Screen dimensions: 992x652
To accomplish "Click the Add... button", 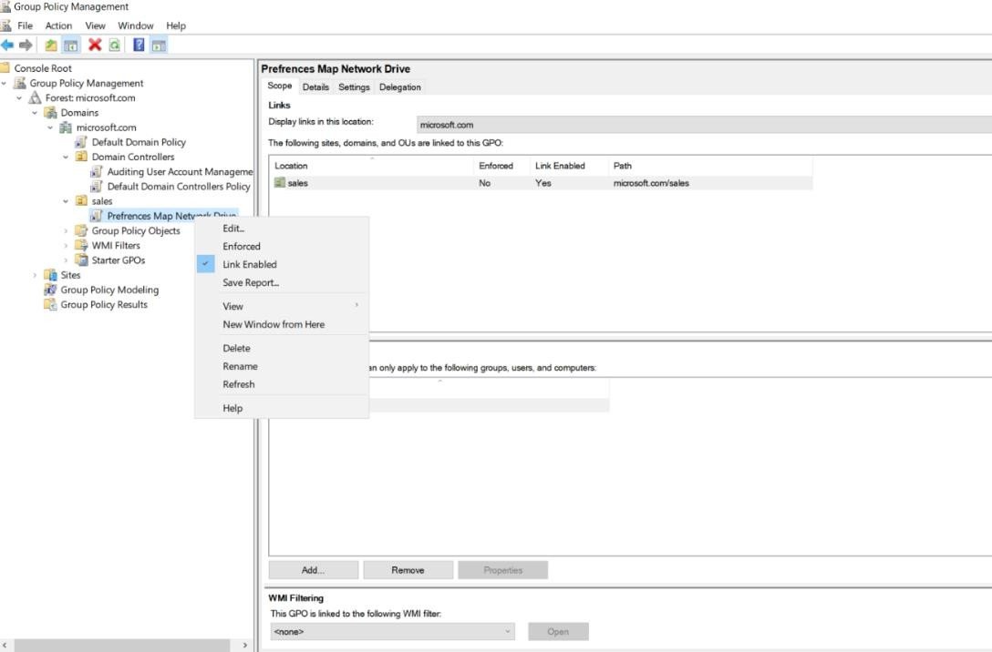I will pos(313,570).
